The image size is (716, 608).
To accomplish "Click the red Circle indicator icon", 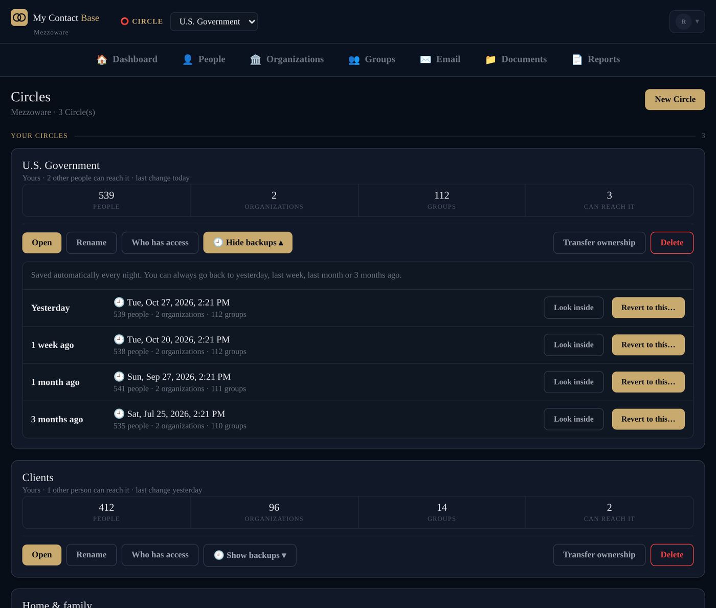I will point(124,21).
